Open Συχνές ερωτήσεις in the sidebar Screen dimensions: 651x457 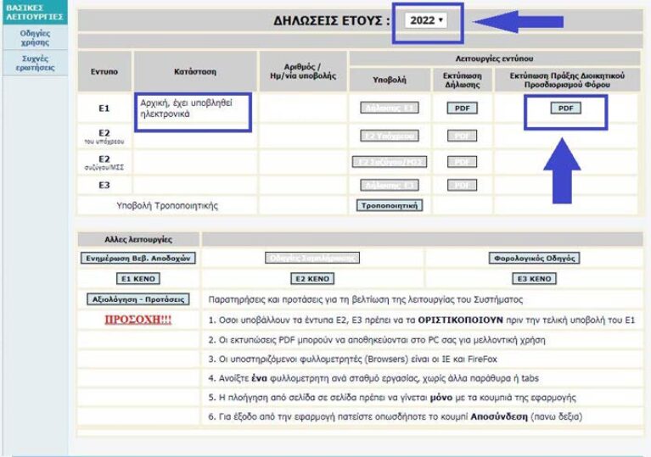point(35,63)
